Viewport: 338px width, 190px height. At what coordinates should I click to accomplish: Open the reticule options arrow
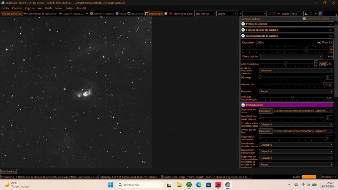click(x=278, y=14)
